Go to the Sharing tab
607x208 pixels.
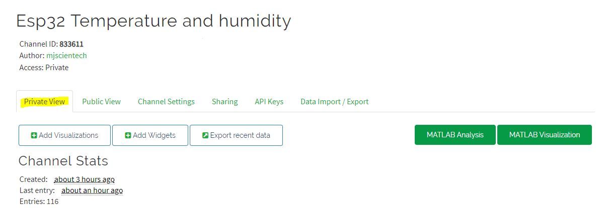(224, 101)
